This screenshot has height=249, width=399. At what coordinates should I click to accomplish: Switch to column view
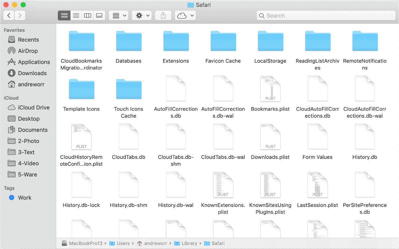tap(87, 16)
